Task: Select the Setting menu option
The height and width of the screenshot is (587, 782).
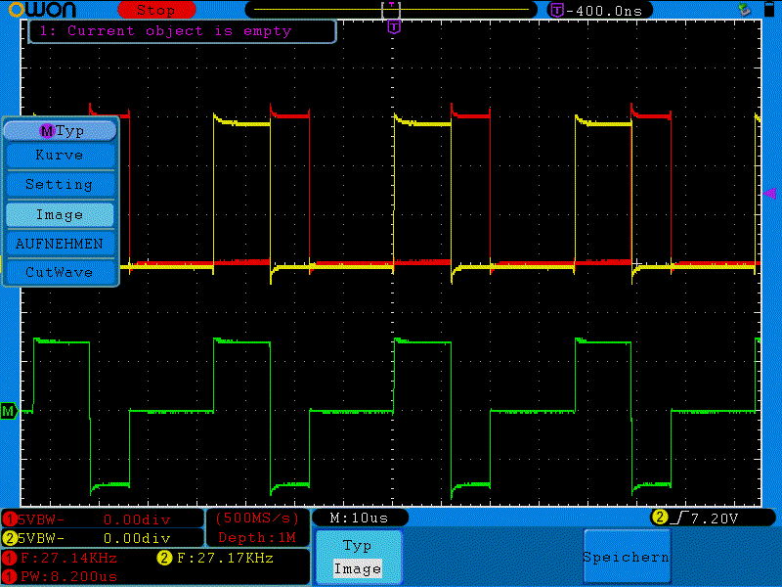Action: tap(60, 185)
